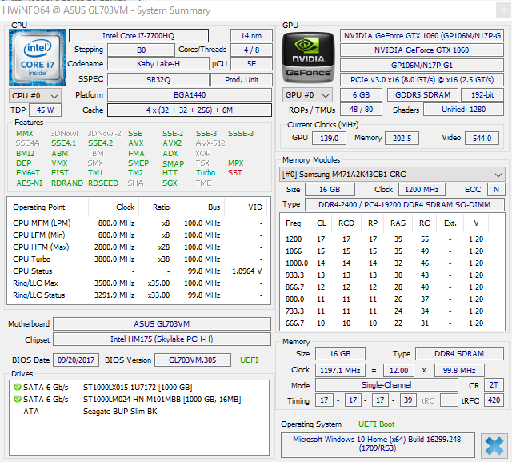The height and width of the screenshot is (462, 512).
Task: Click the ASUS GL703VM motherboard value
Action: [x=162, y=323]
